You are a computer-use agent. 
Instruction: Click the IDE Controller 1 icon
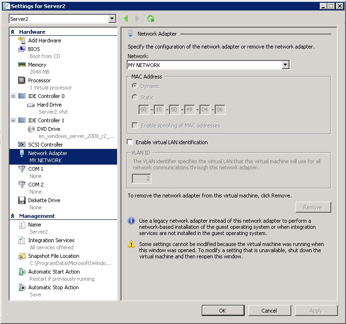point(21,120)
